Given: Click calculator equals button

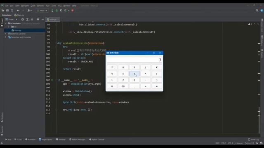Looking at the screenshot, I should 157,86.
